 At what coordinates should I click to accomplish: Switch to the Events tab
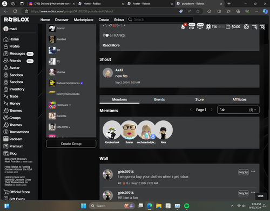pos(159,99)
